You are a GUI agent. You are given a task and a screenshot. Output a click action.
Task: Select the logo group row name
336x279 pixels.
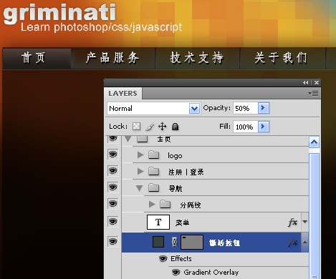[175, 156]
